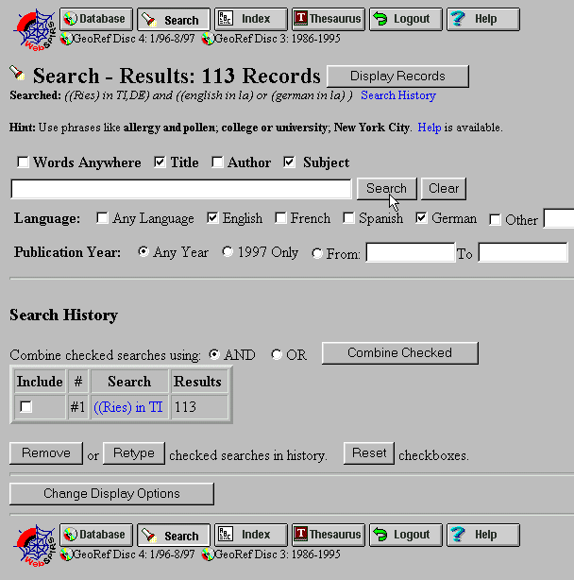The image size is (574, 580).
Task: Focus the main search text field
Action: [x=181, y=189]
